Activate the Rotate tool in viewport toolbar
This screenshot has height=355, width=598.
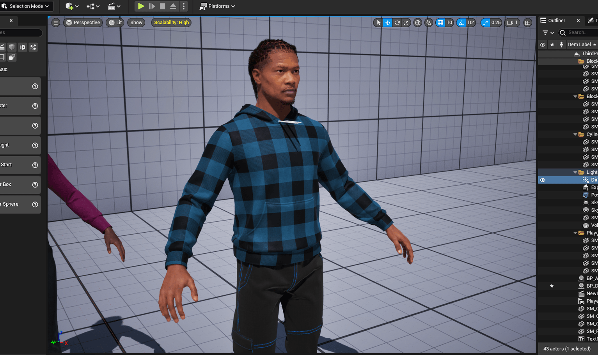click(397, 23)
